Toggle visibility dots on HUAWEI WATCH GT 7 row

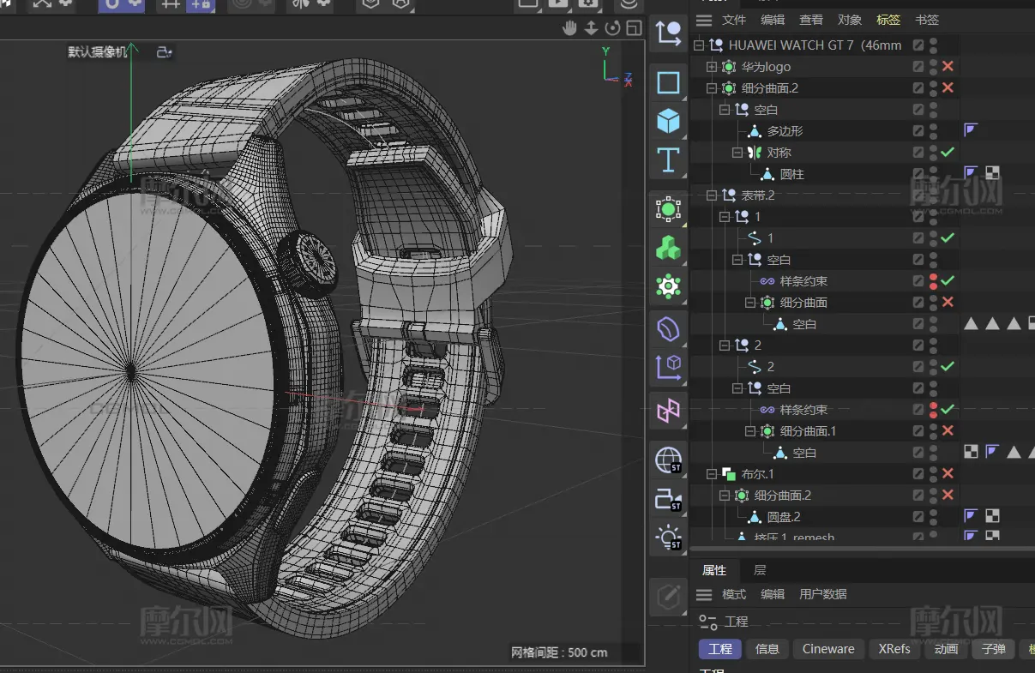click(933, 45)
